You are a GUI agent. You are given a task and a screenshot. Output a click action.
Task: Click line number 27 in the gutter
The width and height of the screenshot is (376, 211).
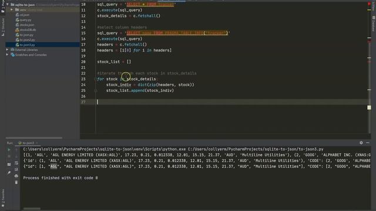(83, 102)
